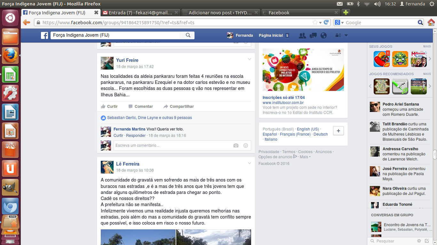Viewport: 437px width, 245px height.
Task: Click Compartilhar on Yuri Freire post
Action: click(179, 107)
